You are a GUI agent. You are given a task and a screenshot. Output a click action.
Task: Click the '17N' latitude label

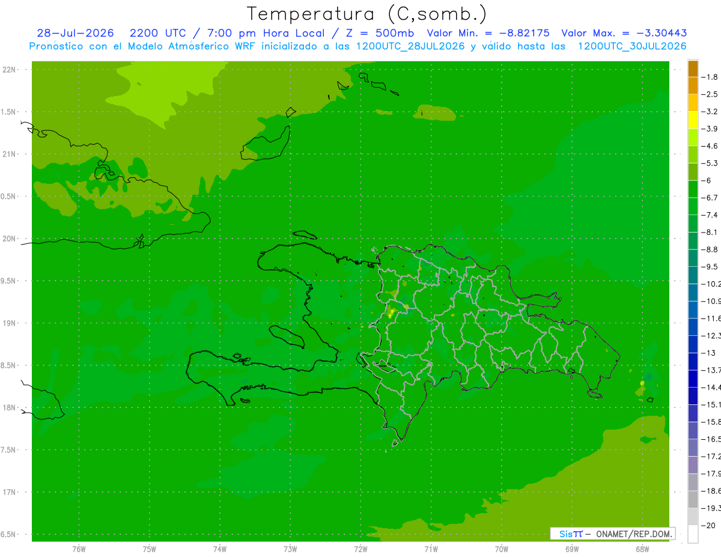pos(9,492)
